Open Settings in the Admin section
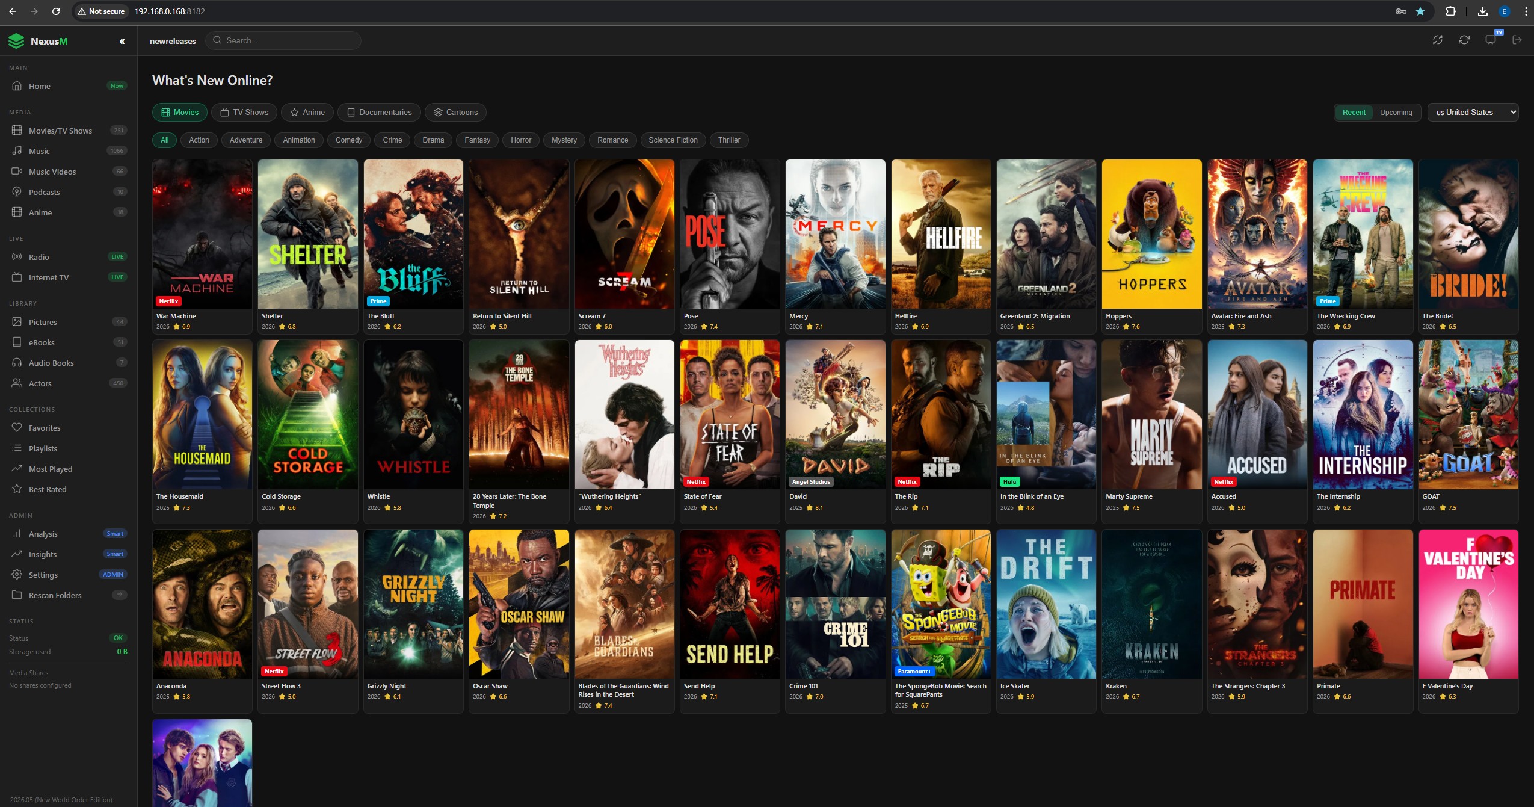 tap(43, 575)
